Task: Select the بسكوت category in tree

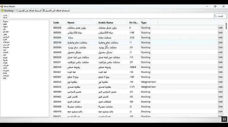Action: 5,26
